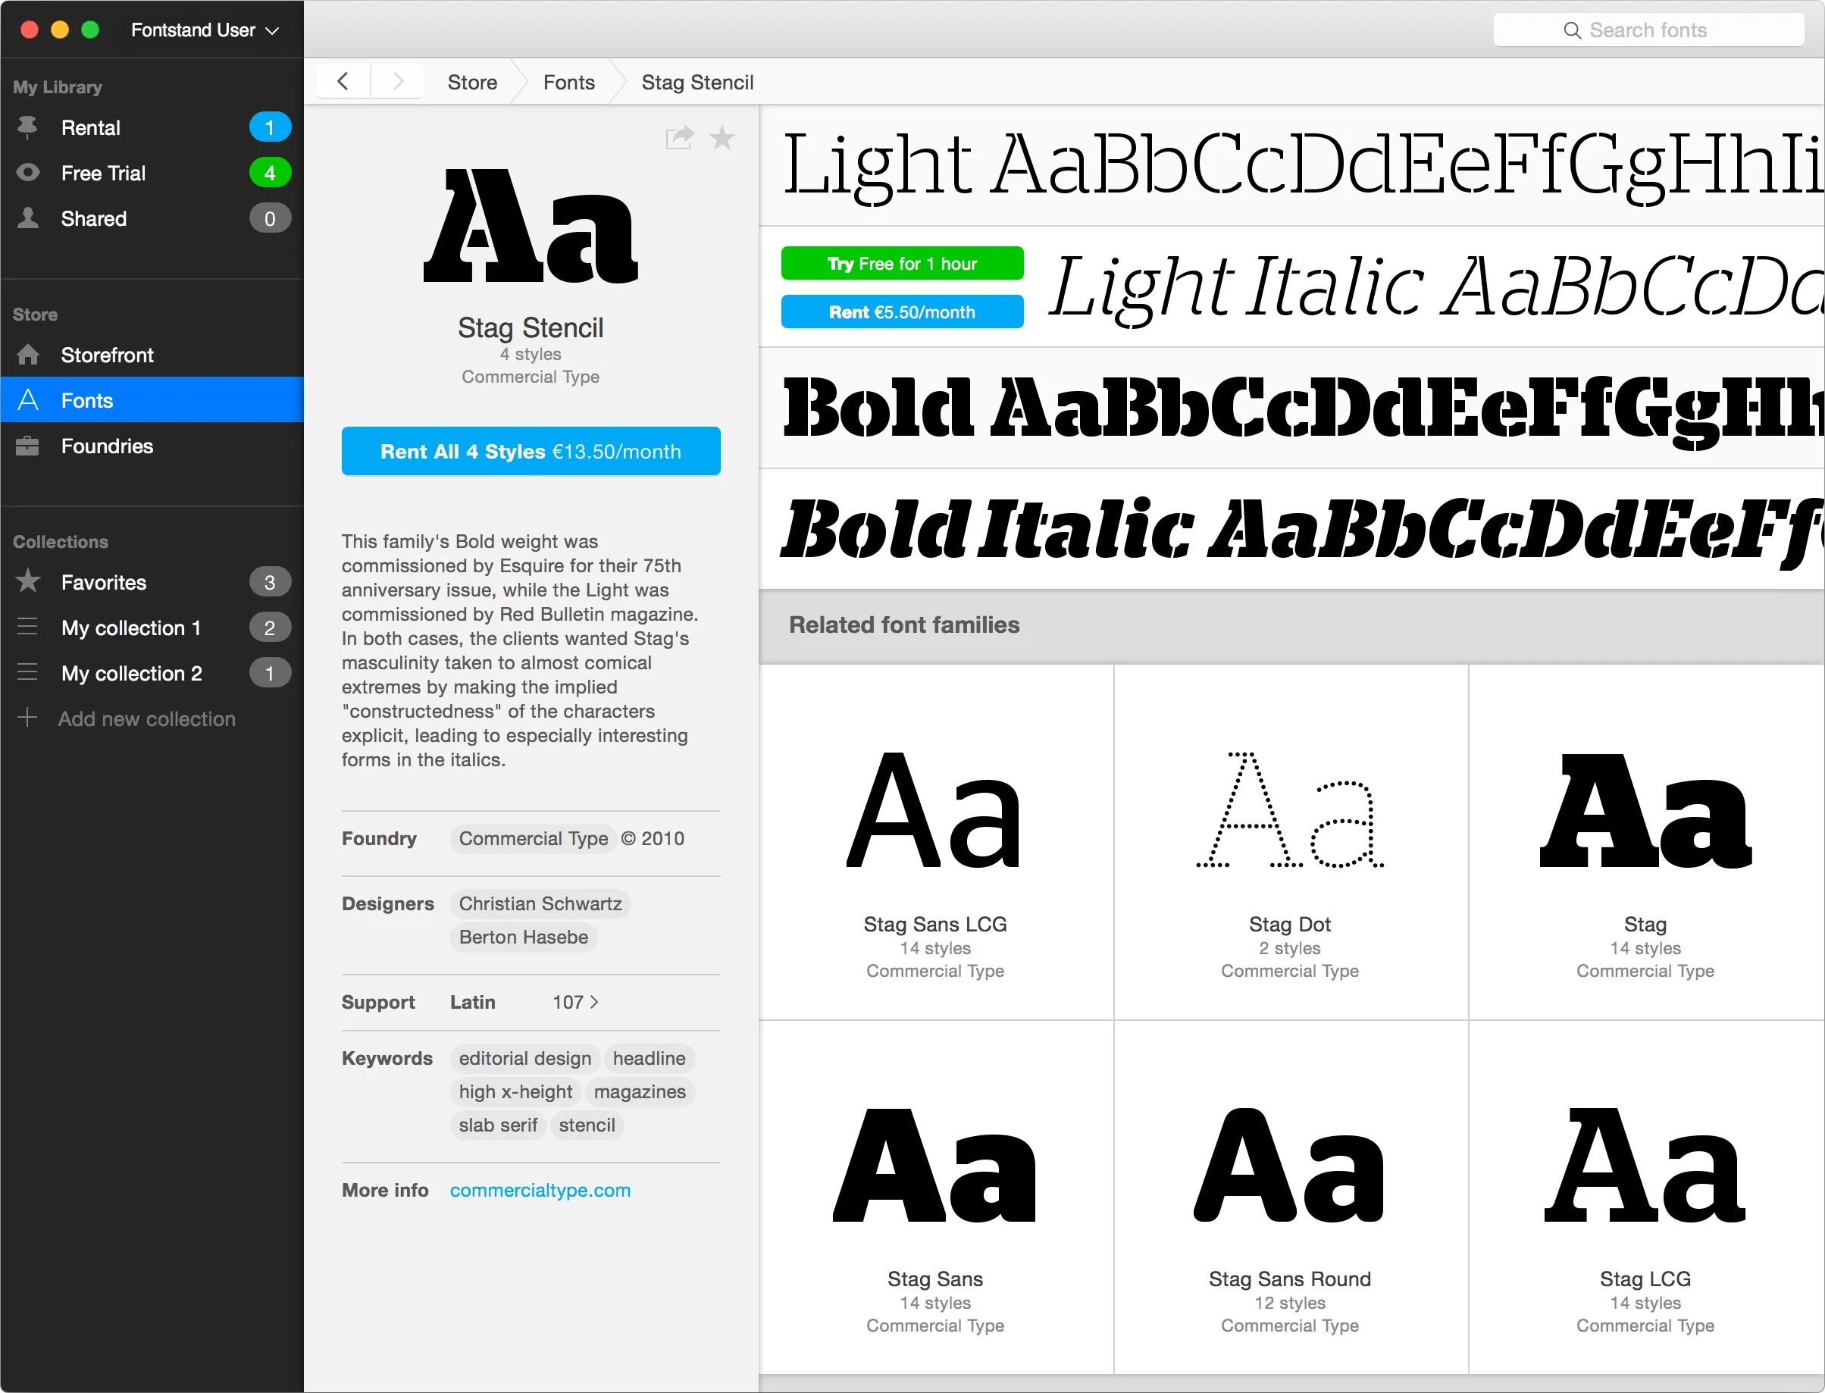Click the Rental count badge 1
The image size is (1825, 1393).
(270, 127)
